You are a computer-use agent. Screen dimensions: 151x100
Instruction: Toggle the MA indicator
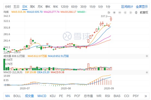tap(8, 96)
